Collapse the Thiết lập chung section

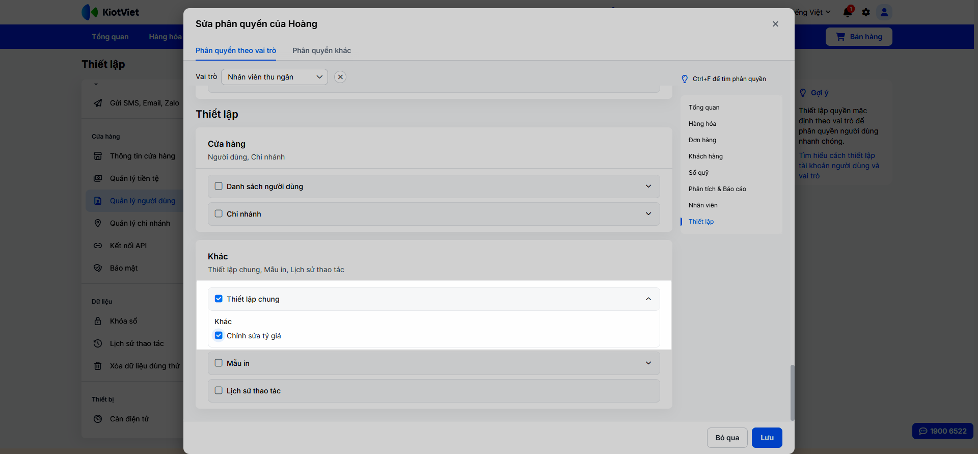click(648, 299)
